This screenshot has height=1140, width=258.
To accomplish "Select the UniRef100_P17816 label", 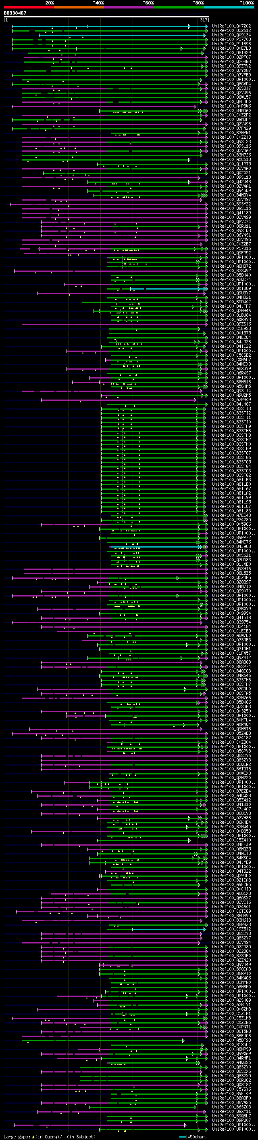I will 231,249.
